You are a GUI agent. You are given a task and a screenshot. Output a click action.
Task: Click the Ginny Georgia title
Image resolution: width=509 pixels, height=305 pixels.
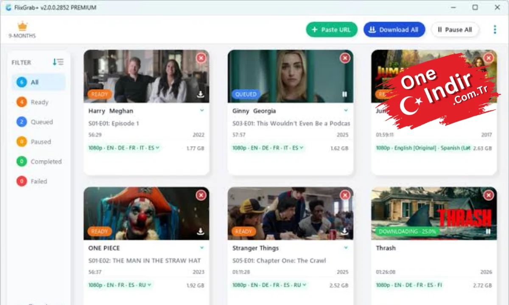click(254, 111)
